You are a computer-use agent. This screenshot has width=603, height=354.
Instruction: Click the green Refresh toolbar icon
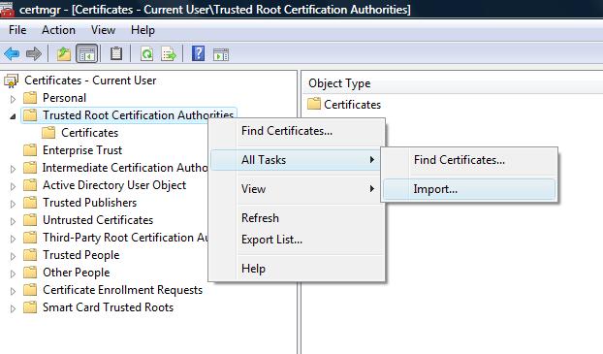(x=146, y=54)
